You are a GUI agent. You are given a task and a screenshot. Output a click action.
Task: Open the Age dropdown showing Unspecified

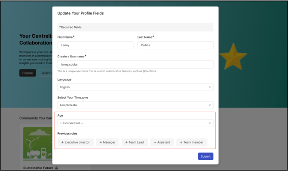(135, 123)
